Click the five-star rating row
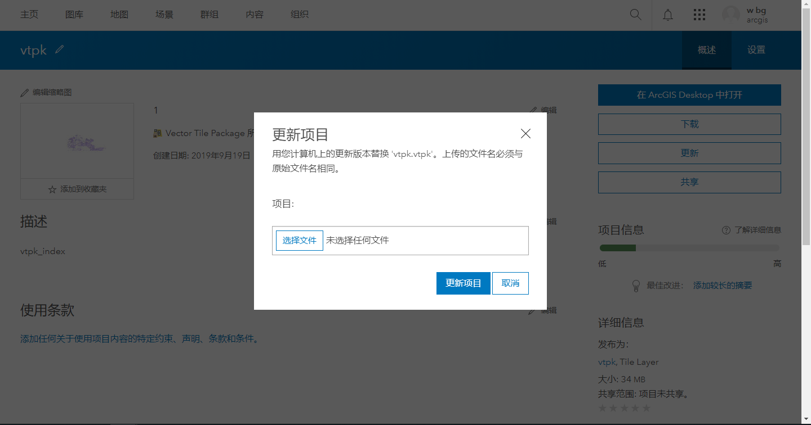Viewport: 811px width, 425px height. click(x=625, y=408)
